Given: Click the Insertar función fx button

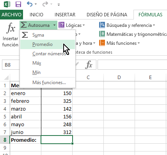Looking at the screenshot, I should click(11, 35).
